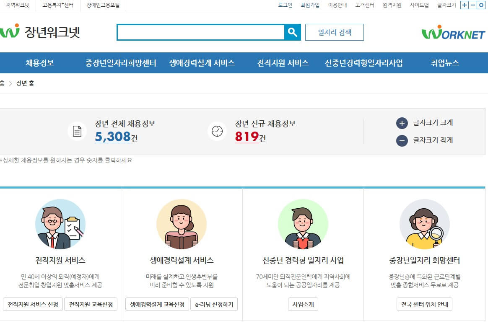Click the search magnifier icon

point(293,32)
